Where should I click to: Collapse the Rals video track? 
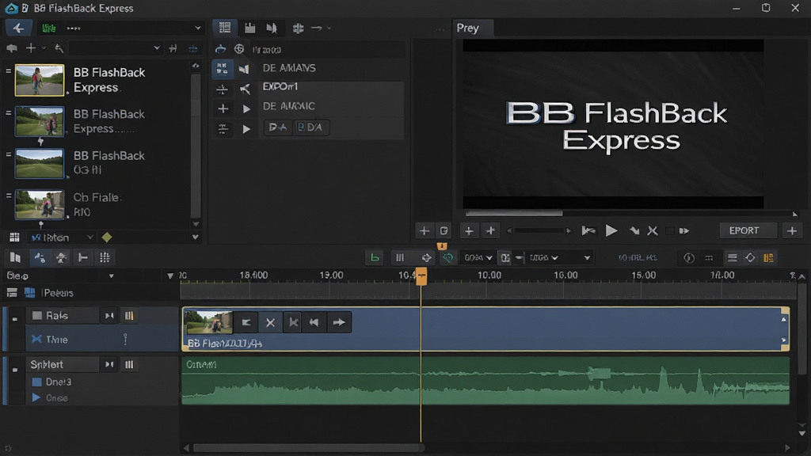pyautogui.click(x=14, y=319)
